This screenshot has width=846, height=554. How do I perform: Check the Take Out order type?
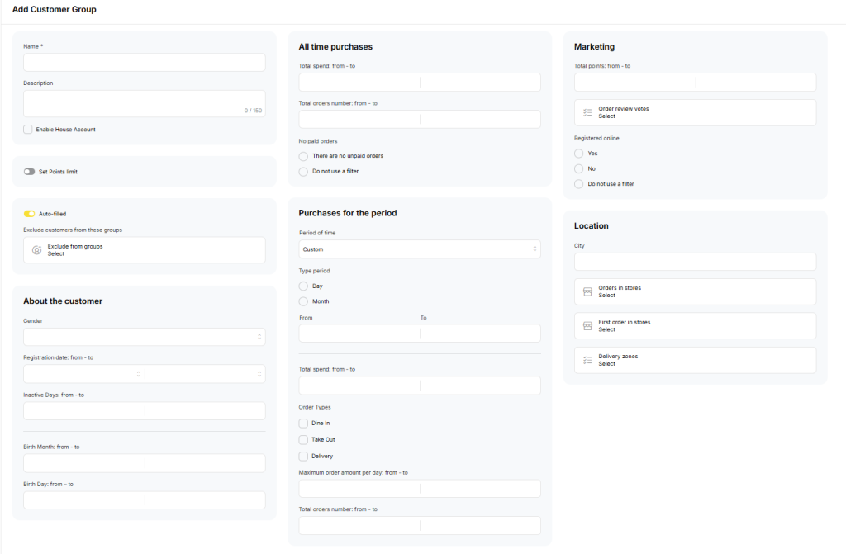[x=303, y=439]
